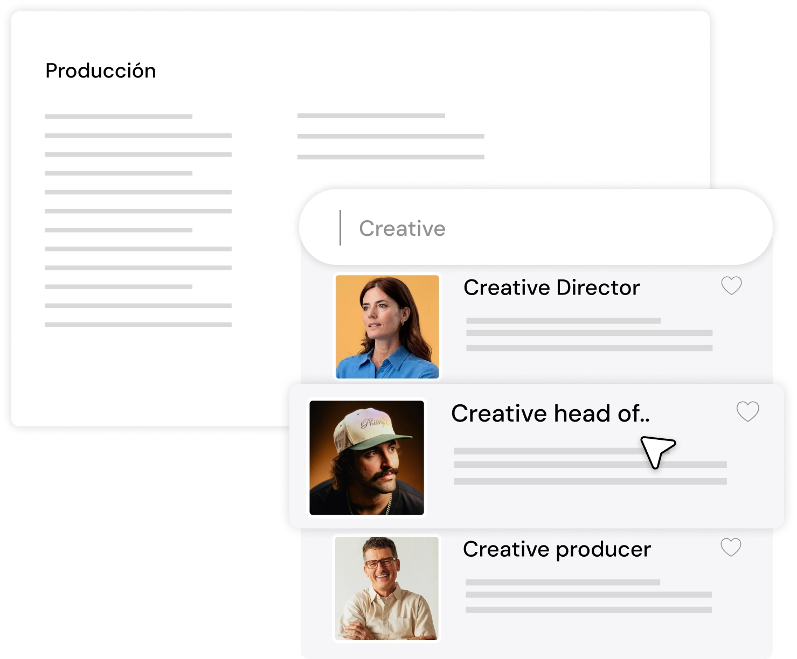797x659 pixels.
Task: Open the Creative producer profile photo
Action: [387, 588]
